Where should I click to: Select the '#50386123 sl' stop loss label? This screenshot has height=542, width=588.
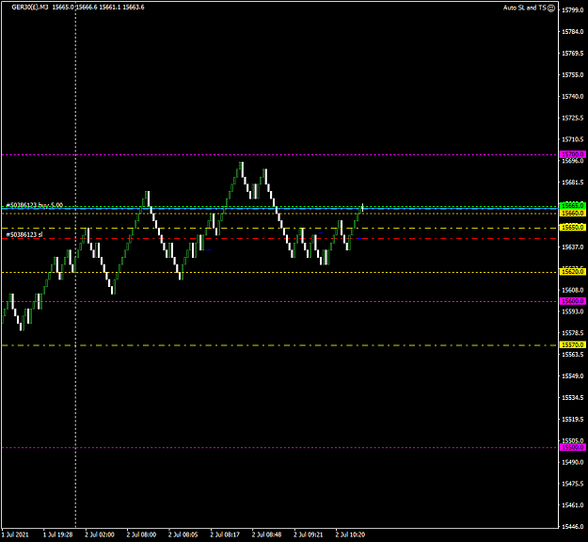click(x=24, y=235)
